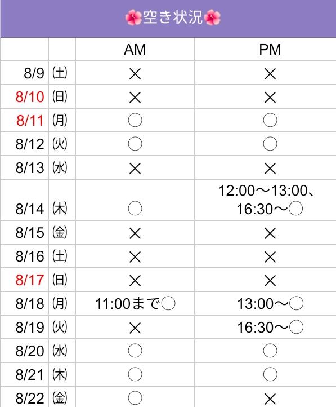
Task: Click the left hibiscus flower icon
Action: coord(133,17)
